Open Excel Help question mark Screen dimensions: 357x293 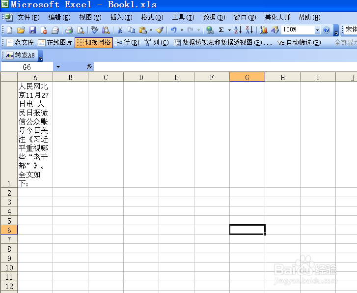point(327,30)
